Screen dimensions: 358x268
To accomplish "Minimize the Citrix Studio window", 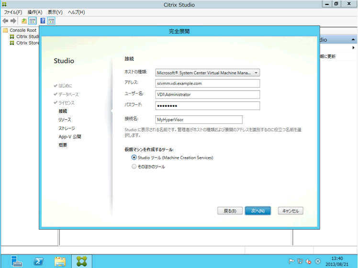I will click(x=327, y=4).
